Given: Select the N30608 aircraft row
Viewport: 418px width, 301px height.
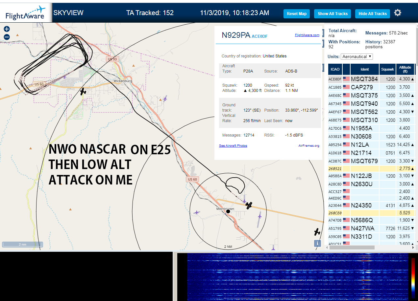Looking at the screenshot, I should pyautogui.click(x=372, y=137).
